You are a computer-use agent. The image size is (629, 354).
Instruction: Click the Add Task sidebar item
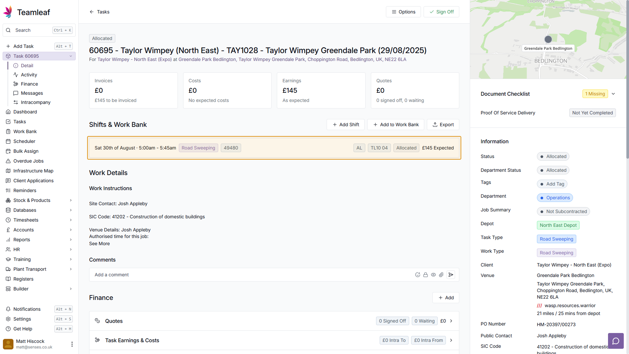(39, 46)
